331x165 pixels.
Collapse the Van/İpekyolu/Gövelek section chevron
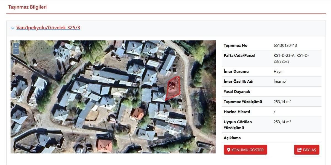click(12, 28)
